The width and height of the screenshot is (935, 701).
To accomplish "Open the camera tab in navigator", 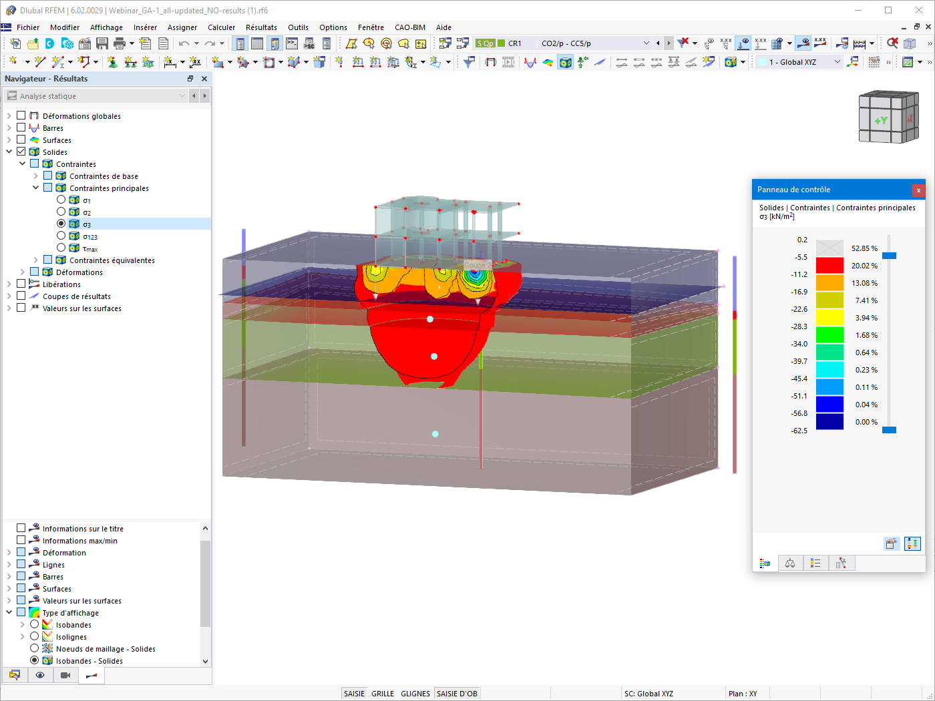I will coord(65,675).
